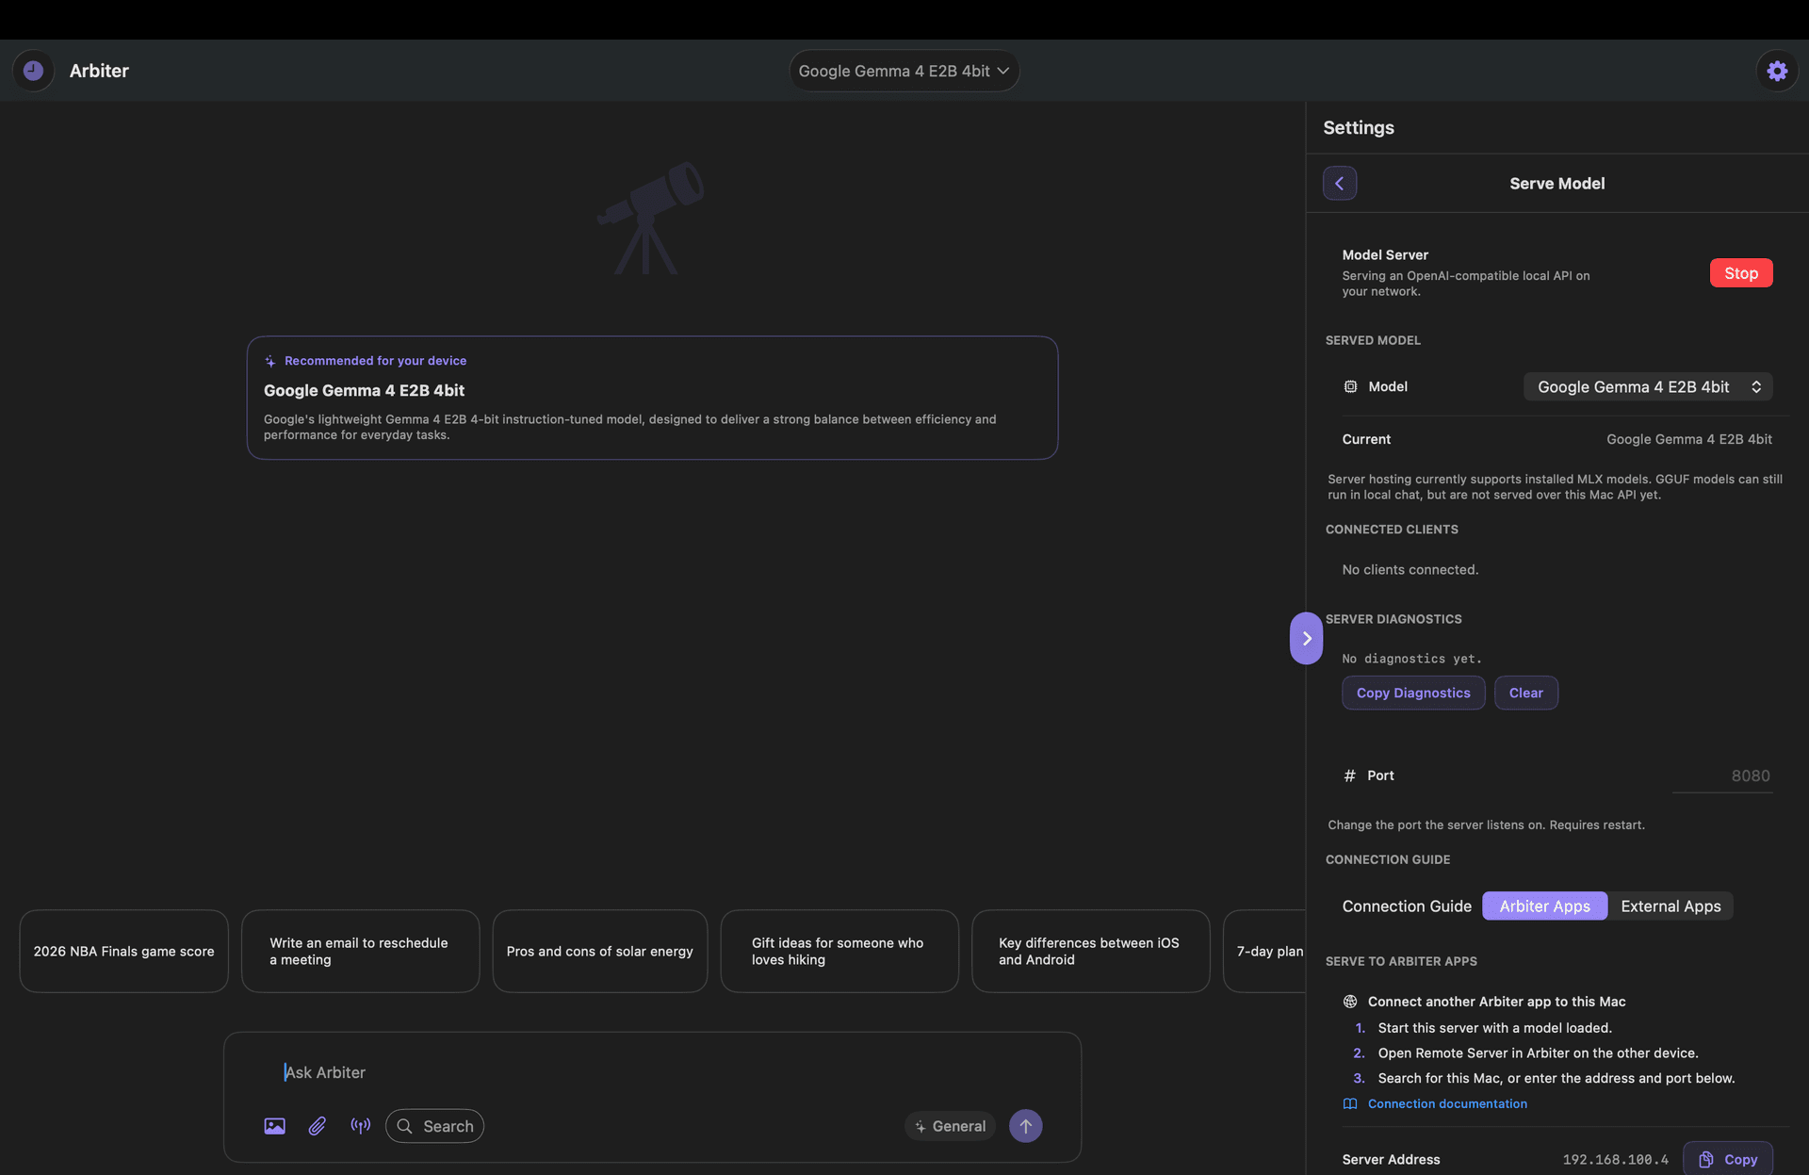Image resolution: width=1809 pixels, height=1175 pixels.
Task: Select the 7-day plan suggestion prompt
Action: click(1264, 951)
